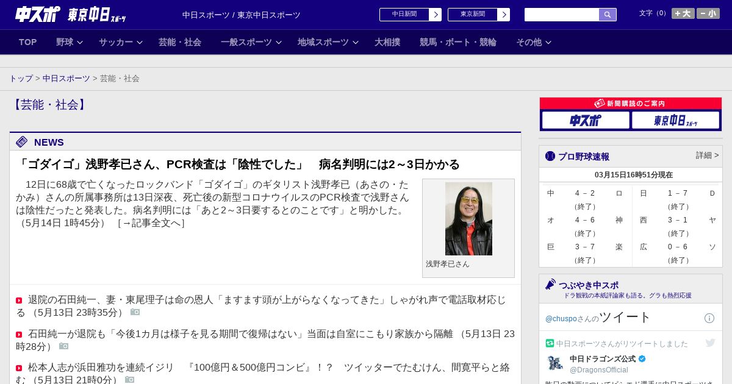
Task: Focus the header search input field
Action: 562,15
